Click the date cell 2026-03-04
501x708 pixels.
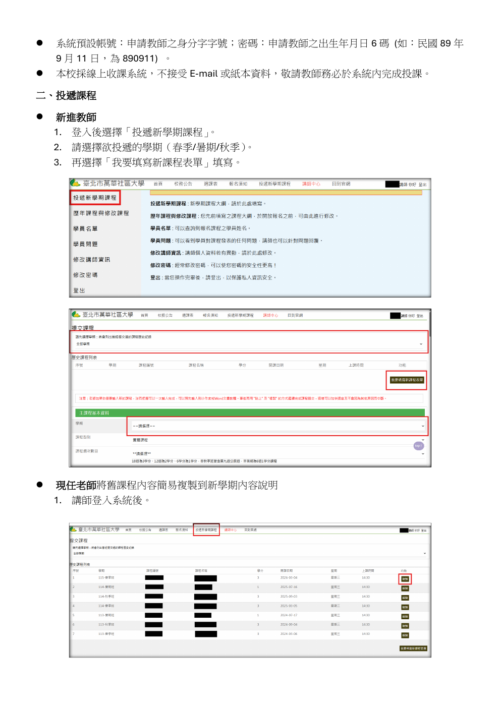(289, 578)
